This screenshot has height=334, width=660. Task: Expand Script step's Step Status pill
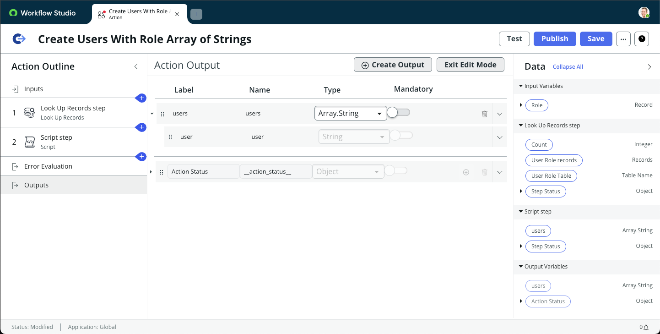point(521,246)
